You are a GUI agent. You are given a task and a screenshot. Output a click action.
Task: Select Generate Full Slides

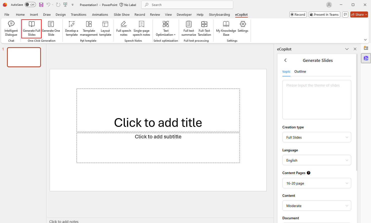click(31, 28)
